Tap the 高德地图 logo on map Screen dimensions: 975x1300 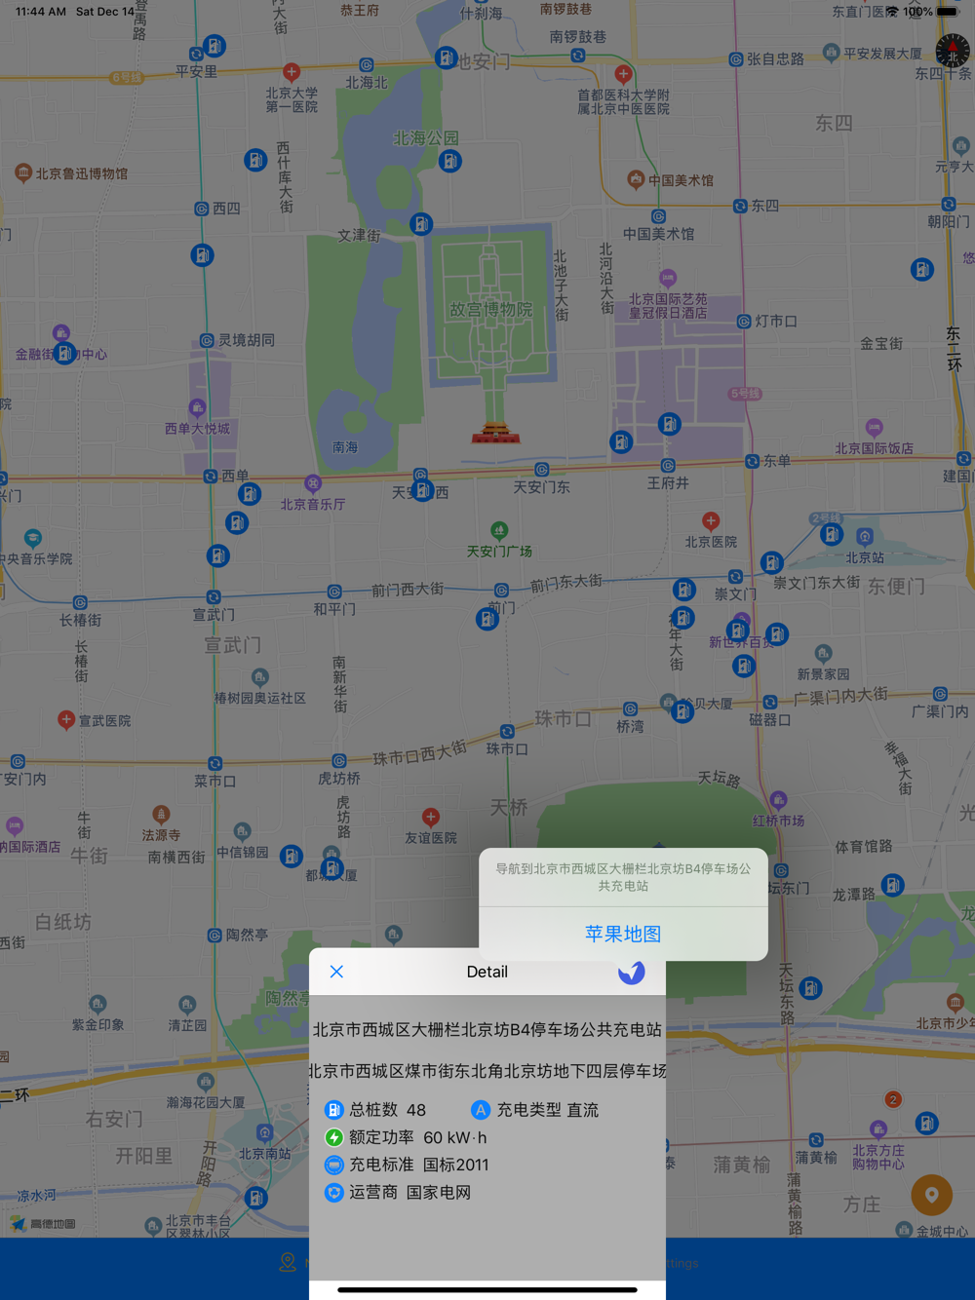pos(43,1223)
